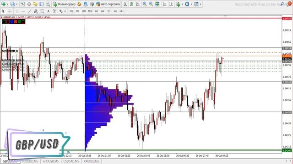Image resolution: width=293 pixels, height=164 pixels.
Task: Toggle chart shift from the right edge
Action: 171,4
